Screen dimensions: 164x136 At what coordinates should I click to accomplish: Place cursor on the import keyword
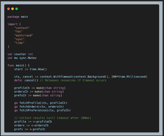click(x=12, y=24)
